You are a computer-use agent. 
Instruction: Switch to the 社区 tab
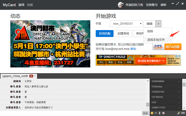click(x=30, y=5)
